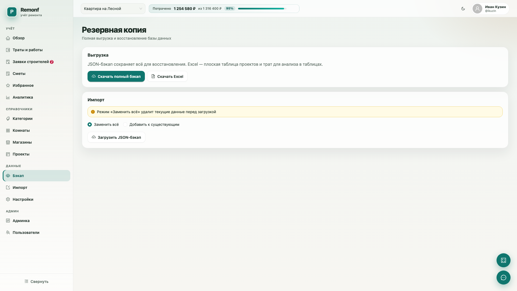Select the Заменить всё radio button
Screen dimensions: 517x291
(x=90, y=124)
